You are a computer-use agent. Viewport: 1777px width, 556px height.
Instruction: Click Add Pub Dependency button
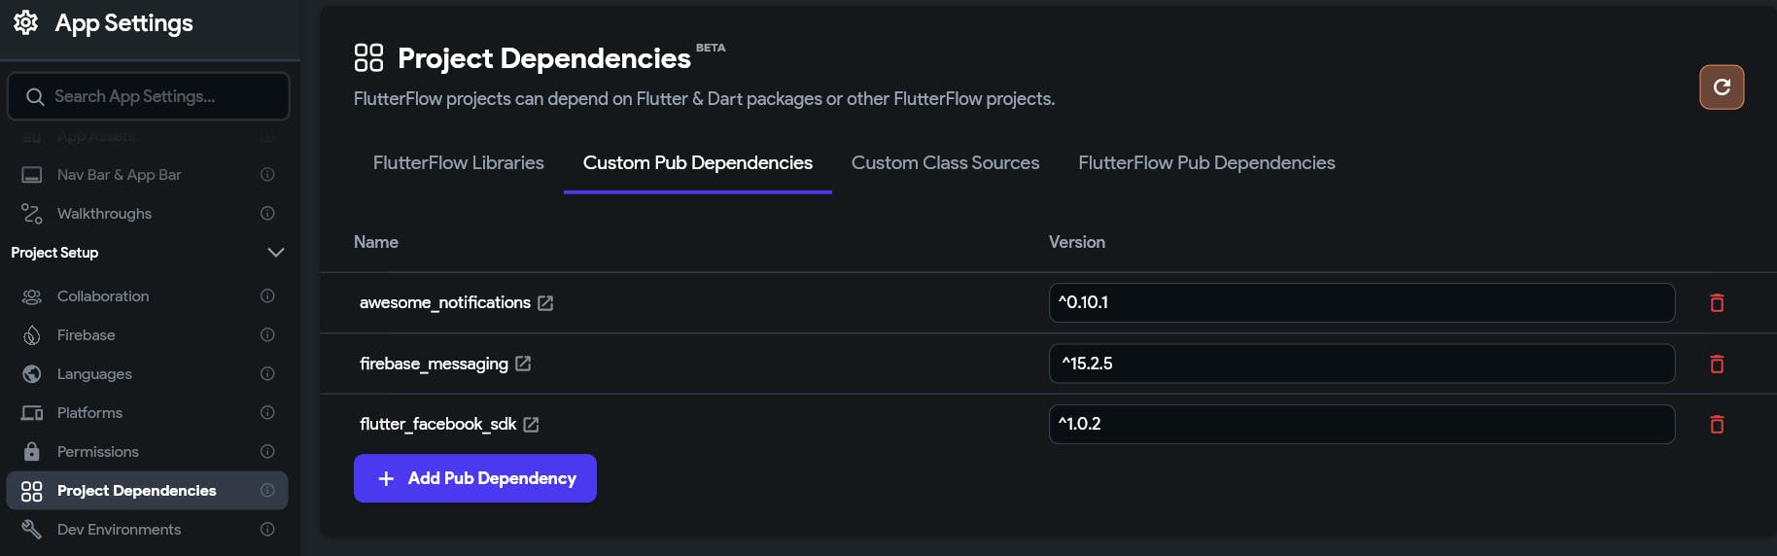474,478
